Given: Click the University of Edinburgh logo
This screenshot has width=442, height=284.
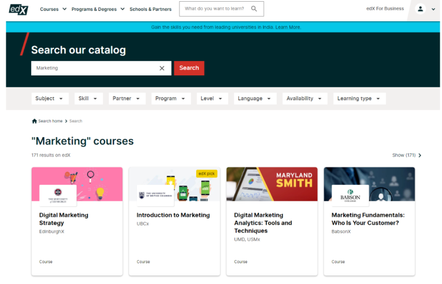Looking at the screenshot, I should click(x=58, y=195).
